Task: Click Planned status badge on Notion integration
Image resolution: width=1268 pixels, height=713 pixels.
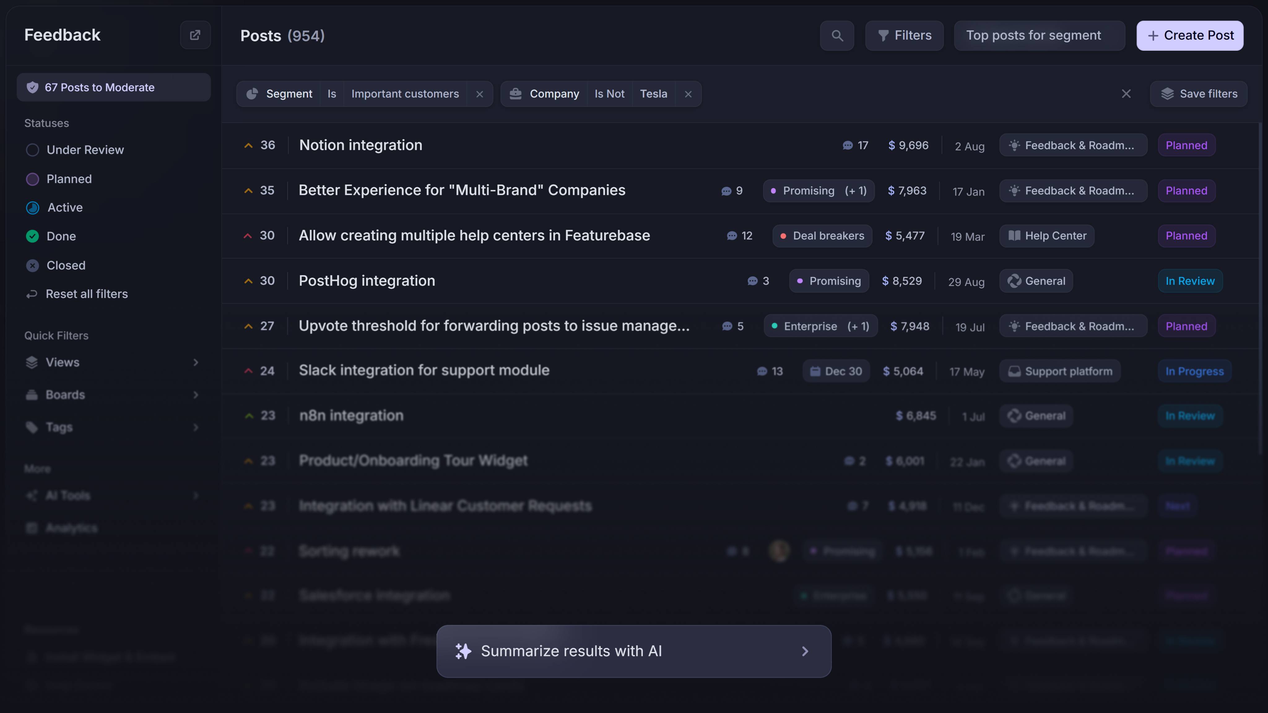Action: (x=1186, y=145)
